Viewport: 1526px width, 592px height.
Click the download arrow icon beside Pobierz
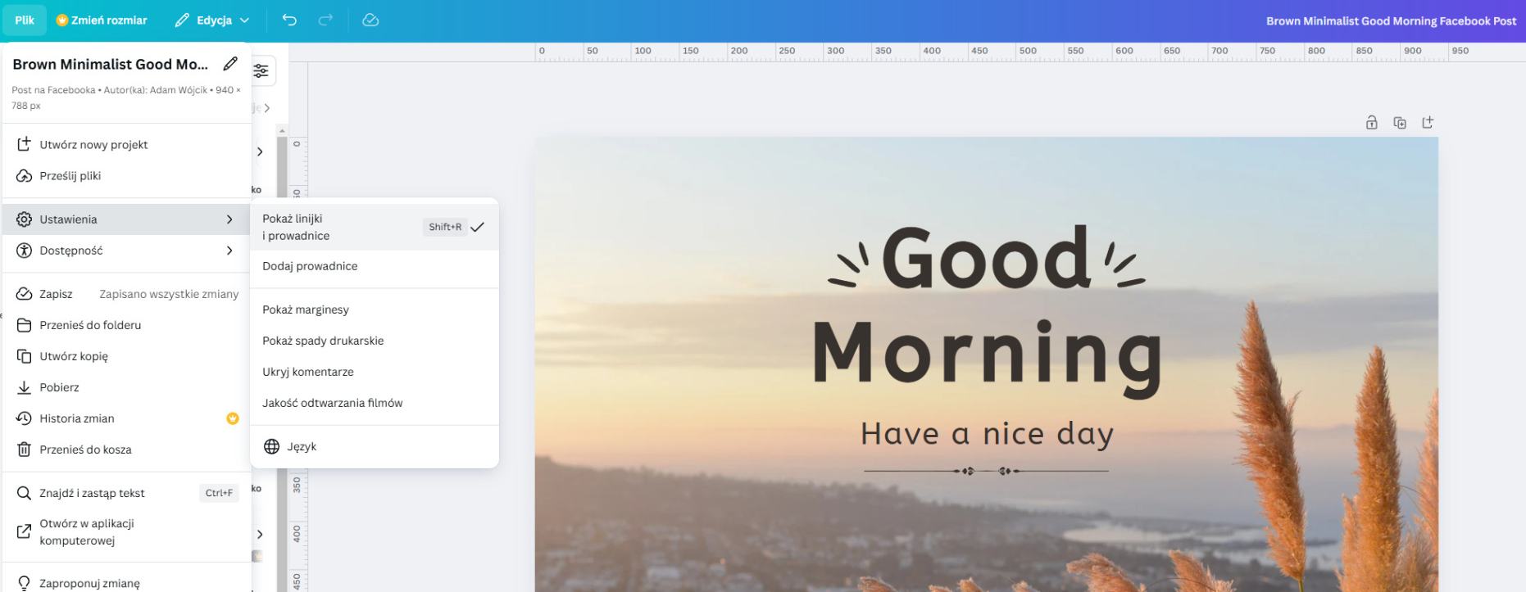click(24, 387)
